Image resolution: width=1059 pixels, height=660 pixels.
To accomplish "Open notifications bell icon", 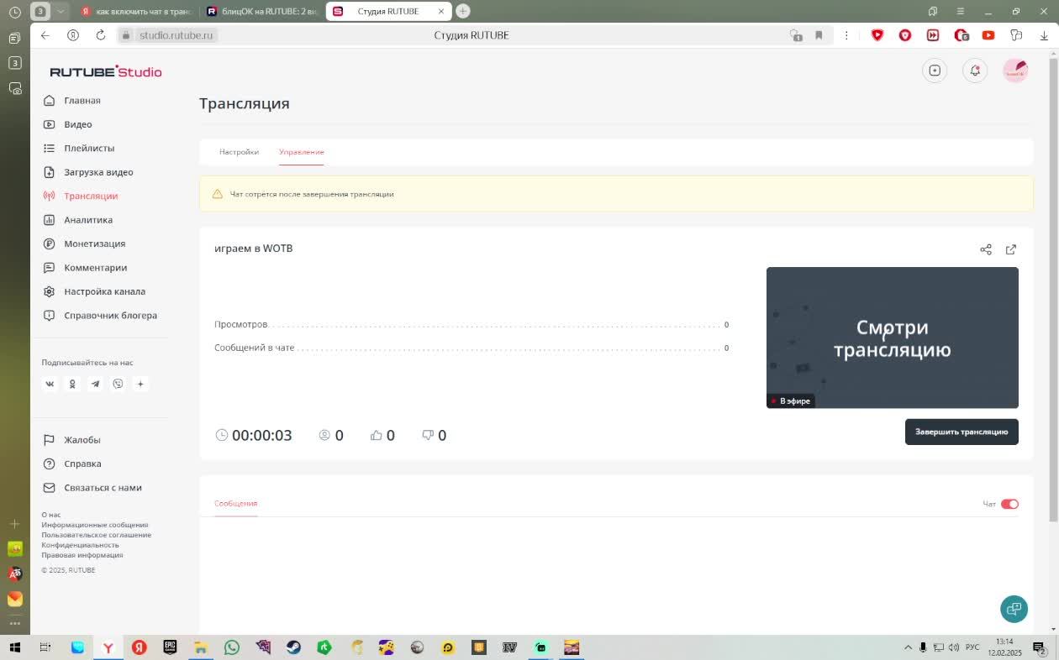I will click(975, 71).
